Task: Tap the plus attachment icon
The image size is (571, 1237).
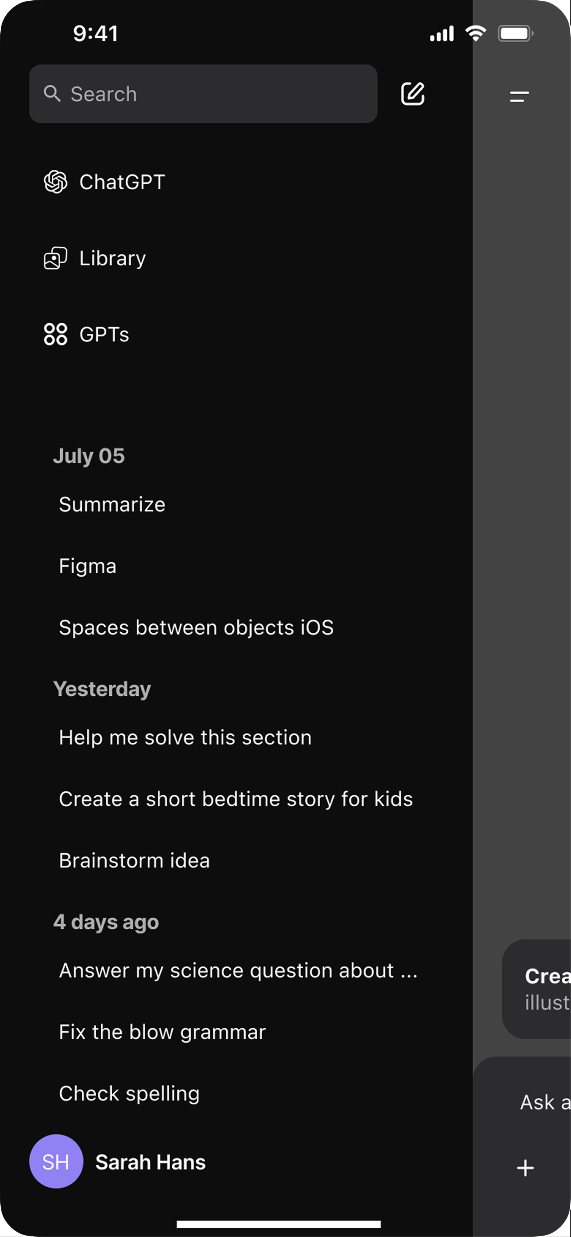Action: coord(525,1168)
